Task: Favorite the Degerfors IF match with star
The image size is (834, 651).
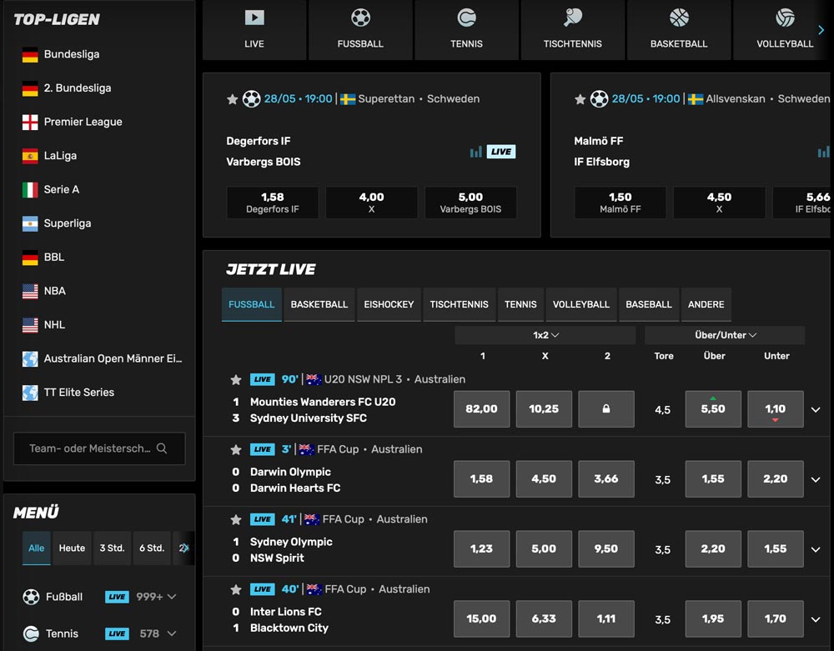Action: pyautogui.click(x=233, y=99)
